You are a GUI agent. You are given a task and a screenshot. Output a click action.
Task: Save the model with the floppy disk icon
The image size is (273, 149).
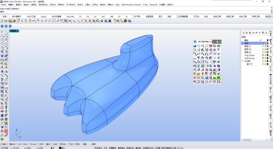(x=10, y=21)
